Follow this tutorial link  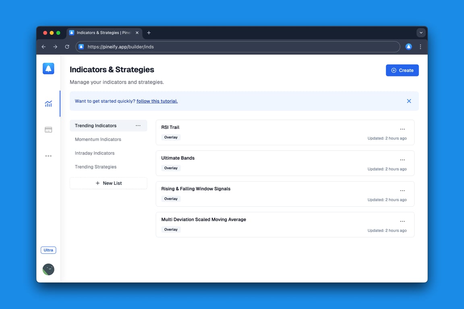click(157, 101)
